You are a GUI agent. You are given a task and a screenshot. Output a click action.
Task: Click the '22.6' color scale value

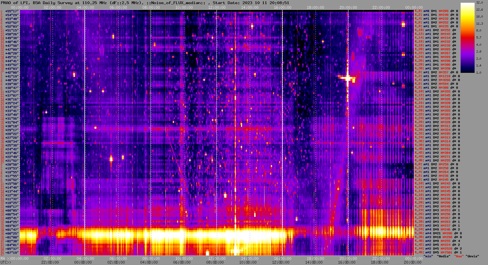pyautogui.click(x=480, y=10)
